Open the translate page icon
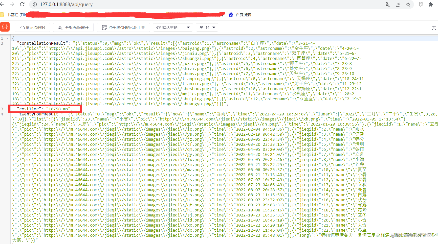Viewport: 438px width, 244px height. [x=388, y=5]
